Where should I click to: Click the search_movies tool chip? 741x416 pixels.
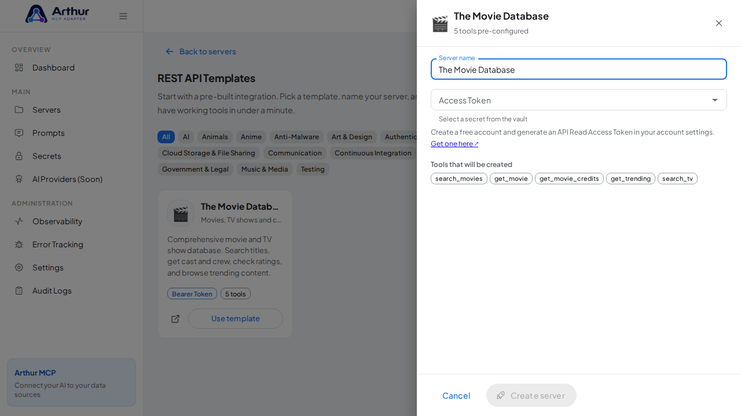click(x=459, y=179)
